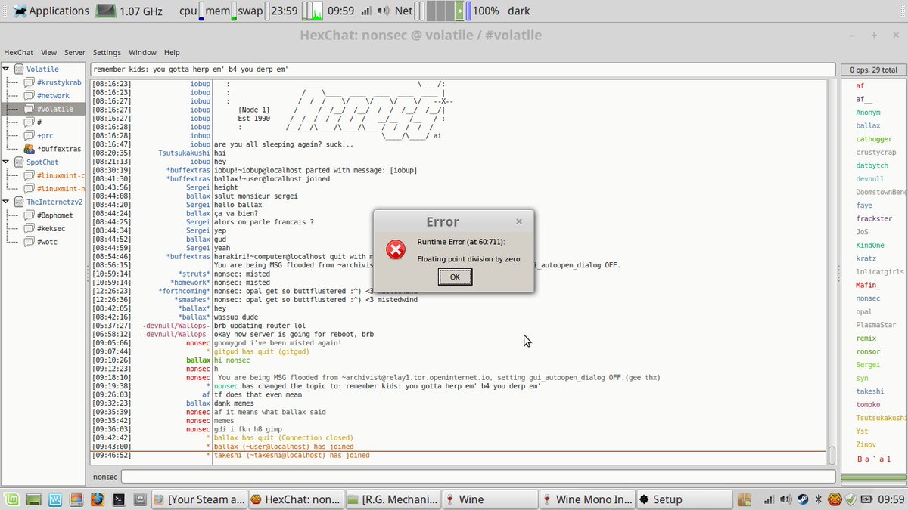Open the HexChat menu
The width and height of the screenshot is (908, 510).
pos(18,53)
